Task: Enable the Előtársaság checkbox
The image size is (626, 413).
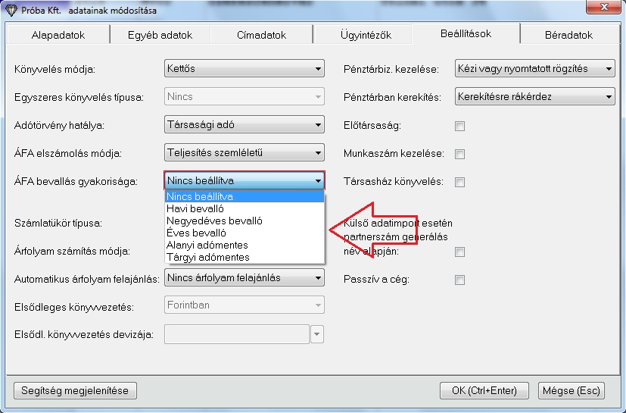Action: [459, 126]
